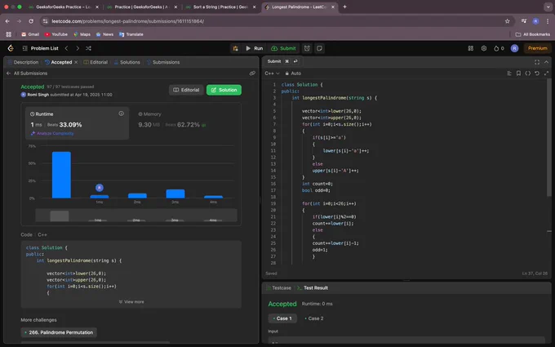Click the format code icon in editor
The image size is (555, 347).
(x=509, y=73)
